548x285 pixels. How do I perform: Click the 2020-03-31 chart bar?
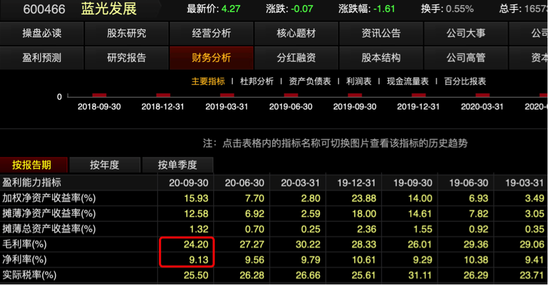(483, 95)
